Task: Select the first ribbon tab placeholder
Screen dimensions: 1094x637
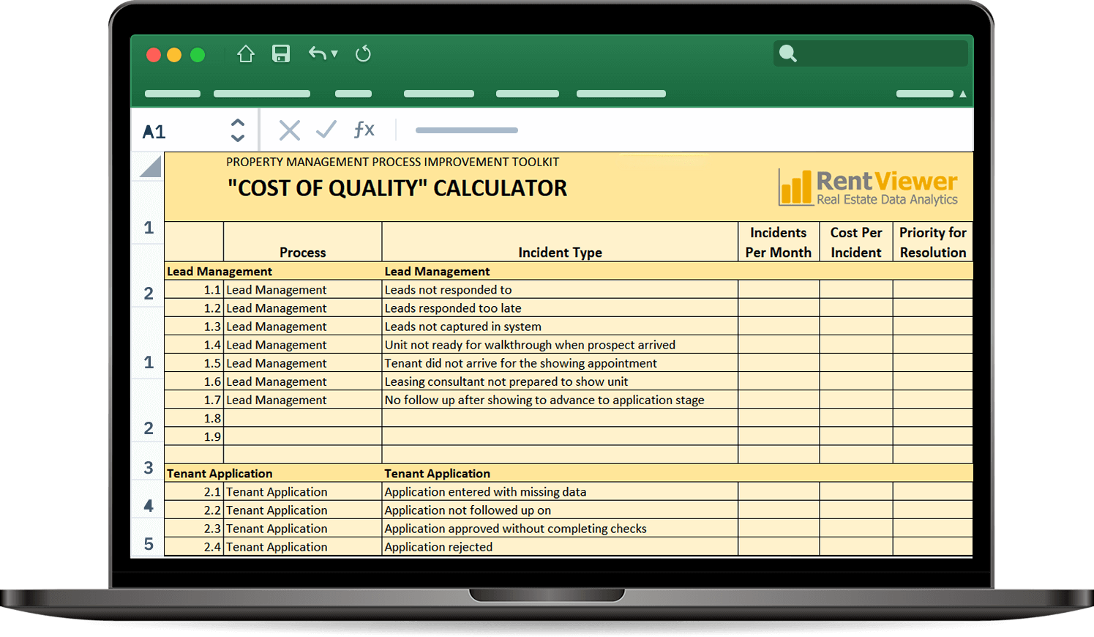Action: click(x=173, y=94)
